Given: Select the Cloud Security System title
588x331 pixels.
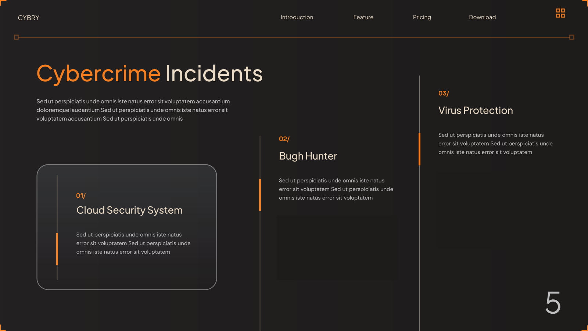Looking at the screenshot, I should [129, 210].
